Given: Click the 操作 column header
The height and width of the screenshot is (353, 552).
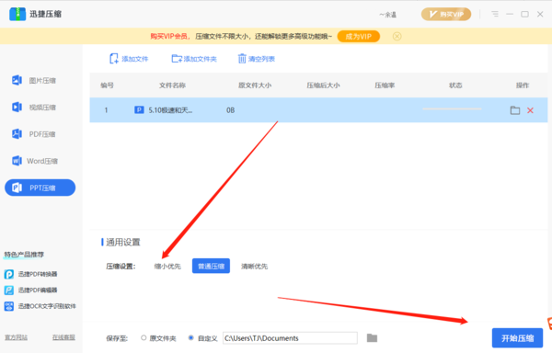Looking at the screenshot, I should click(523, 85).
